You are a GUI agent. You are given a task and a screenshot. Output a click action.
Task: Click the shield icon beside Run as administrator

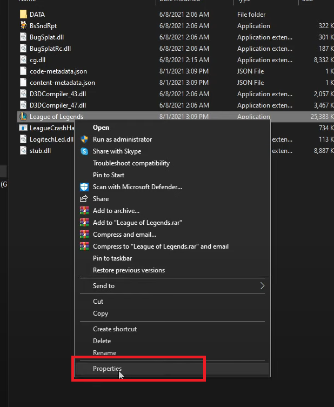click(x=84, y=139)
